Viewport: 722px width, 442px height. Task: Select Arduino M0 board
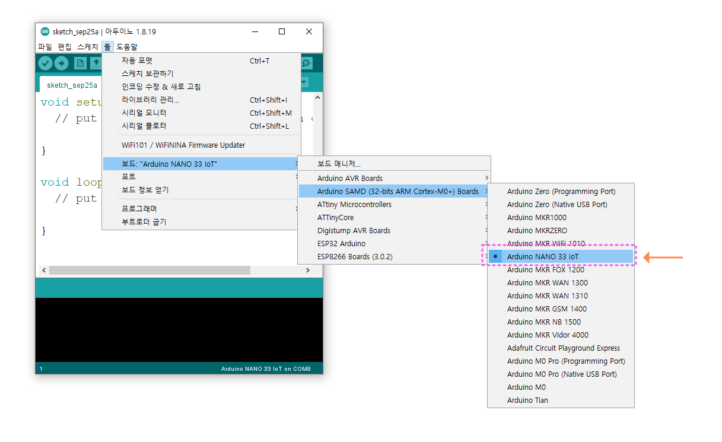(x=561, y=387)
